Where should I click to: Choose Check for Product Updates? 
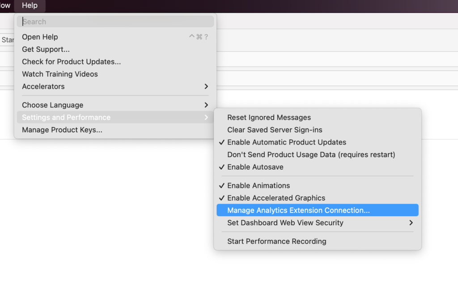72,62
